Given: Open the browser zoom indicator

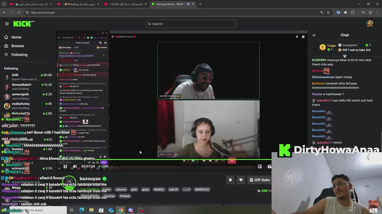Looking at the screenshot, I should pos(322,12).
